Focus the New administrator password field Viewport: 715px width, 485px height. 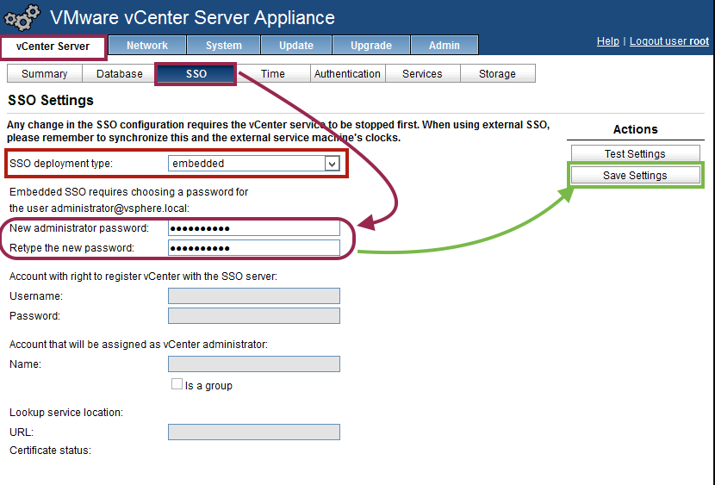click(254, 228)
